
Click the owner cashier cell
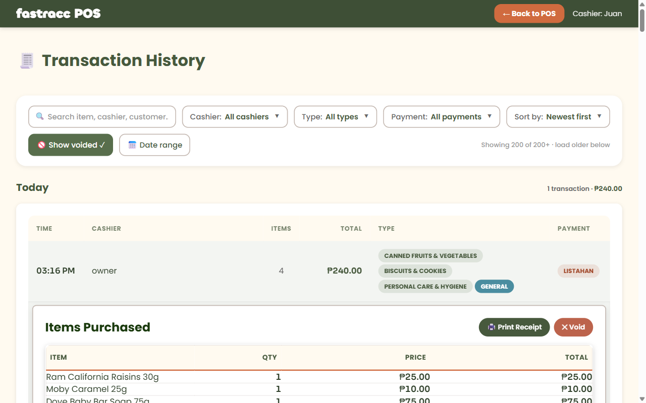(104, 271)
